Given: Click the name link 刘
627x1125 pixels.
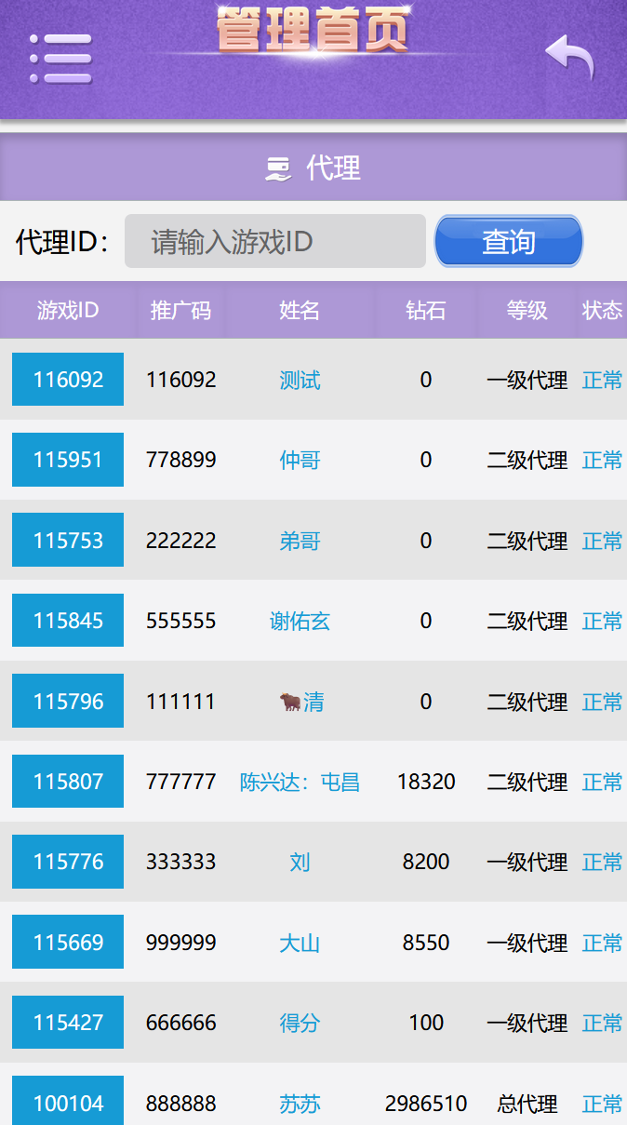Looking at the screenshot, I should tap(300, 862).
